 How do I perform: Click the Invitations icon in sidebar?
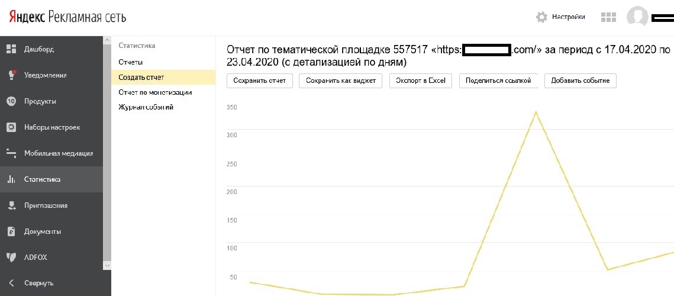(11, 205)
